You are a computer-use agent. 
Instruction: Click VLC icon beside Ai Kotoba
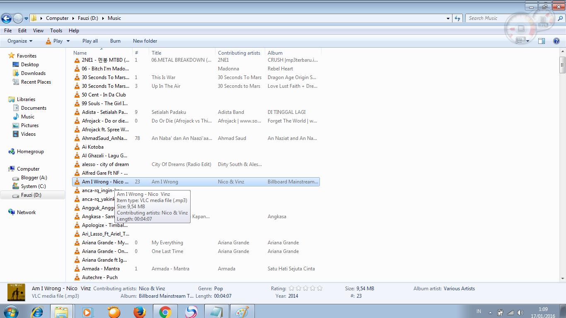point(77,147)
